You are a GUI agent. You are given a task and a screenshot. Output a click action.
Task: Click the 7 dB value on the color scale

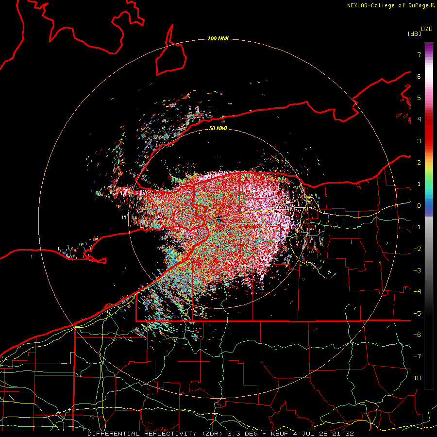(419, 54)
